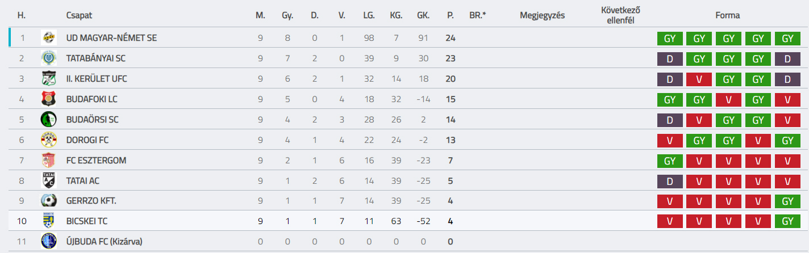
Task: Click Újbuda FC club badge
Action: coord(49,242)
